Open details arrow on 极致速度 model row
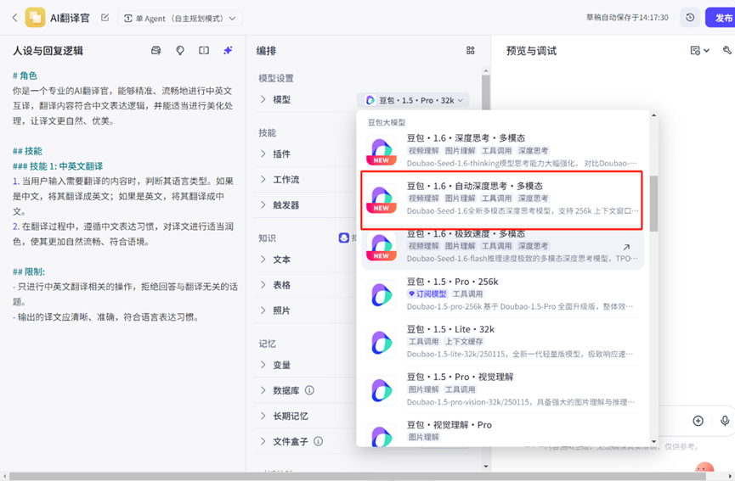The width and height of the screenshot is (735, 481). pyautogui.click(x=626, y=247)
